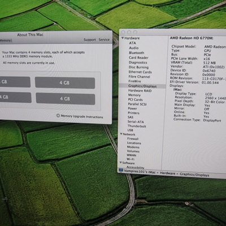Click the Display Type LCD value
Screen dimensions: 226x226
208,94
